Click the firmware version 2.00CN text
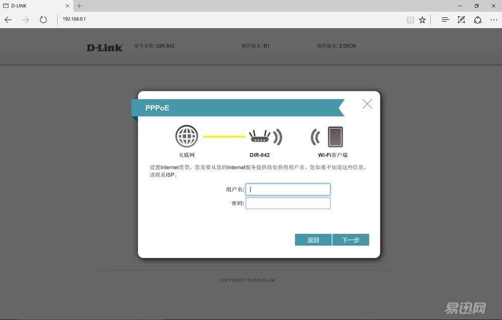 point(336,46)
